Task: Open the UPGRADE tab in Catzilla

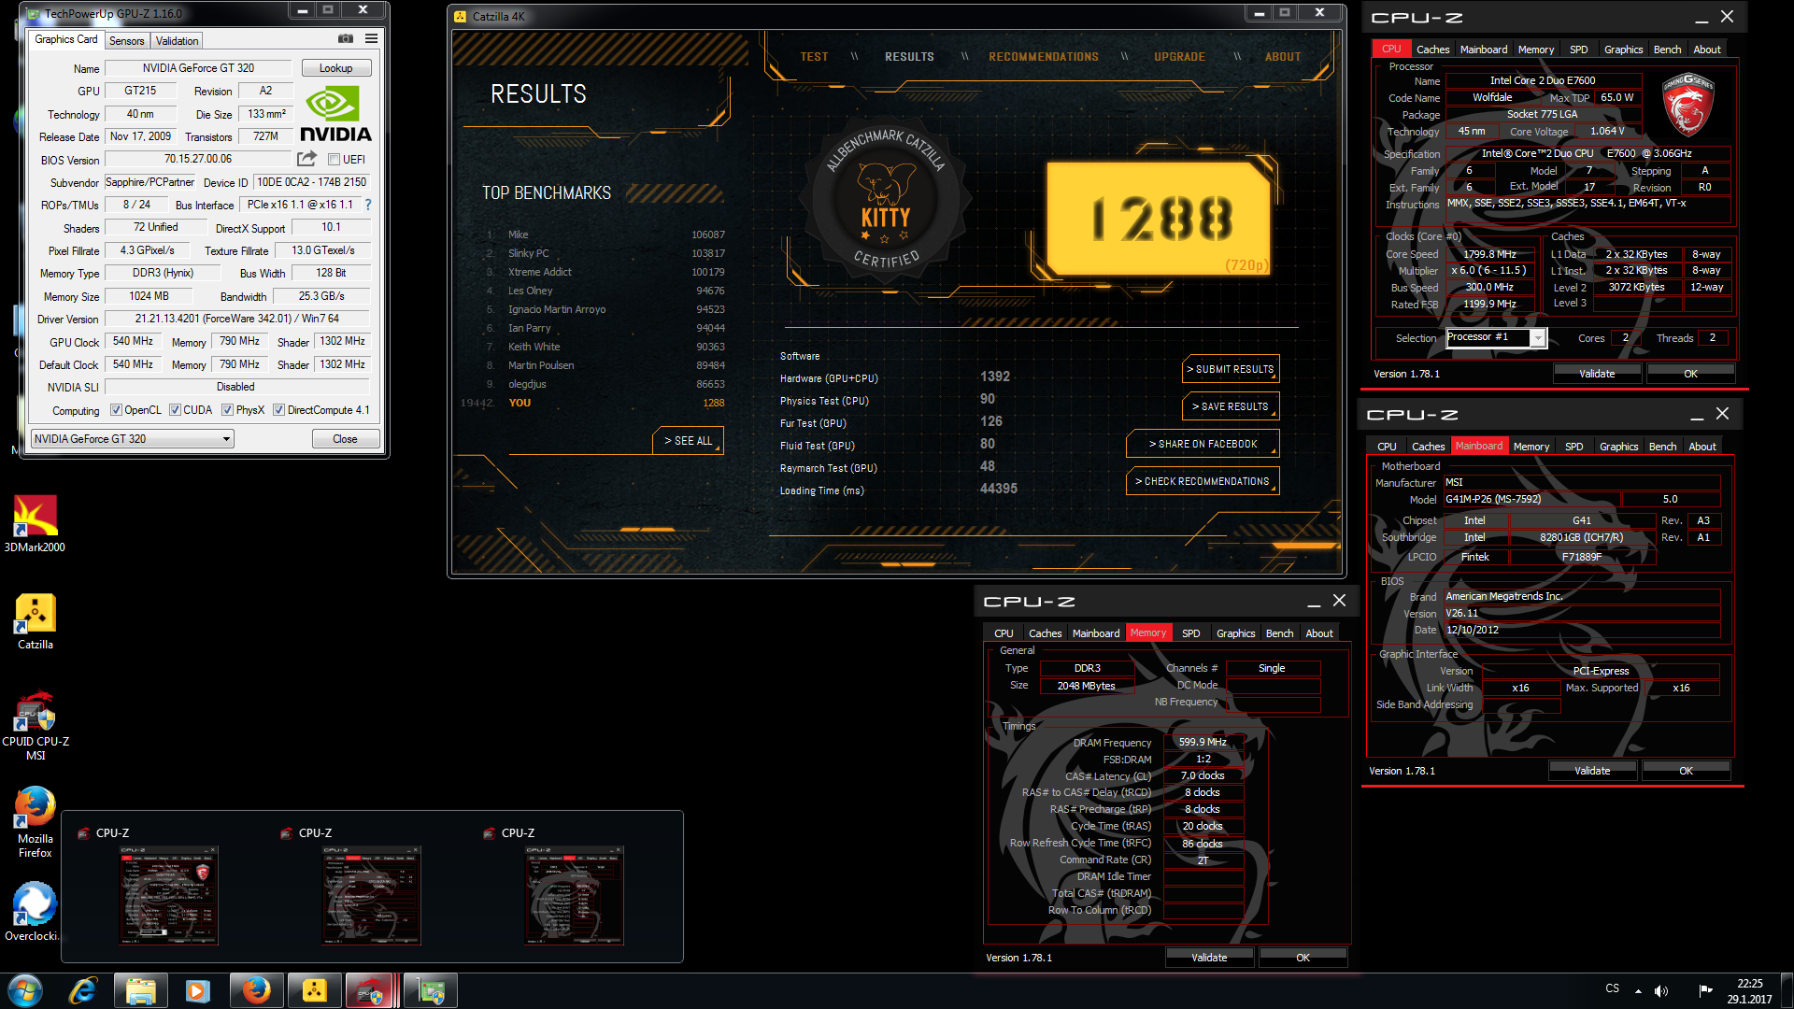Action: point(1179,57)
